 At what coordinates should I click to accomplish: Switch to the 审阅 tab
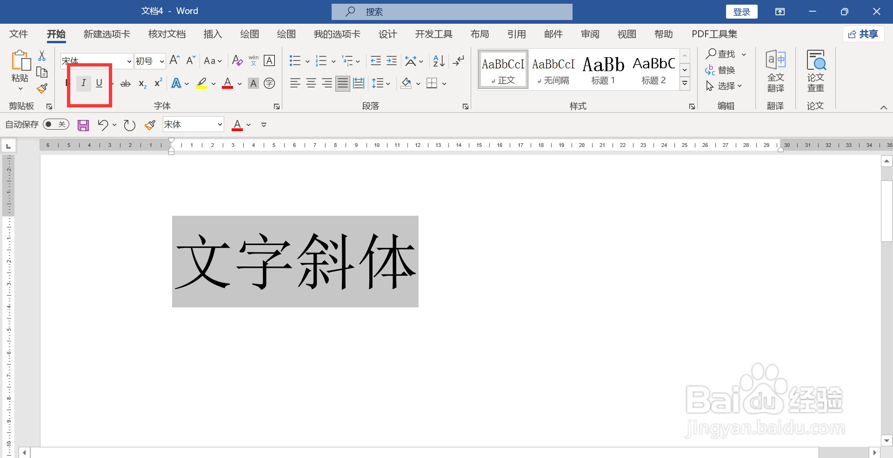590,34
